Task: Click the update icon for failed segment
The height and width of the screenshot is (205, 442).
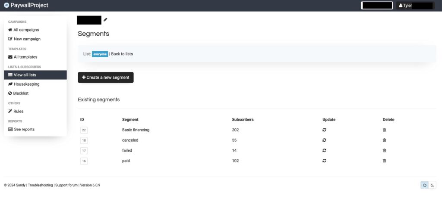Action: [x=324, y=150]
